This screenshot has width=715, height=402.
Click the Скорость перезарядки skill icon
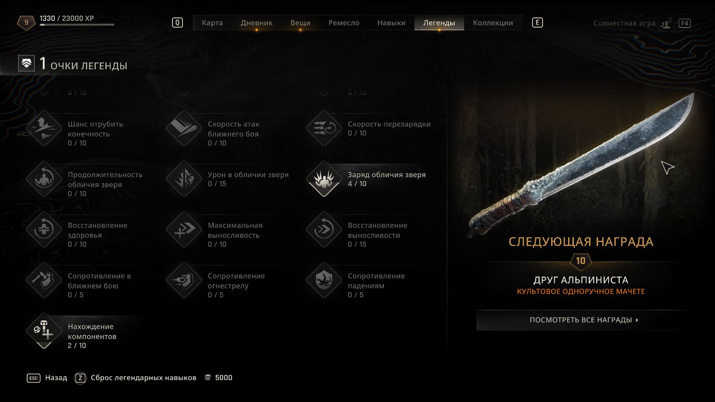[324, 128]
